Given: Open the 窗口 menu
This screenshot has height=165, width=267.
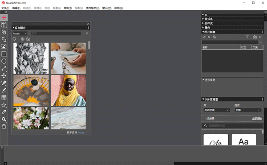Looking at the screenshot, I should (x=107, y=8).
